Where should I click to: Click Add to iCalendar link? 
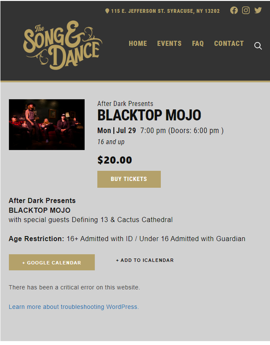tap(144, 260)
